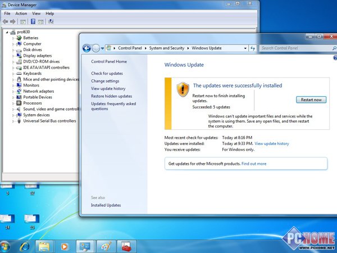Viewport: 337px width, 253px height.
Task: Click Find out more link
Action: (x=254, y=164)
